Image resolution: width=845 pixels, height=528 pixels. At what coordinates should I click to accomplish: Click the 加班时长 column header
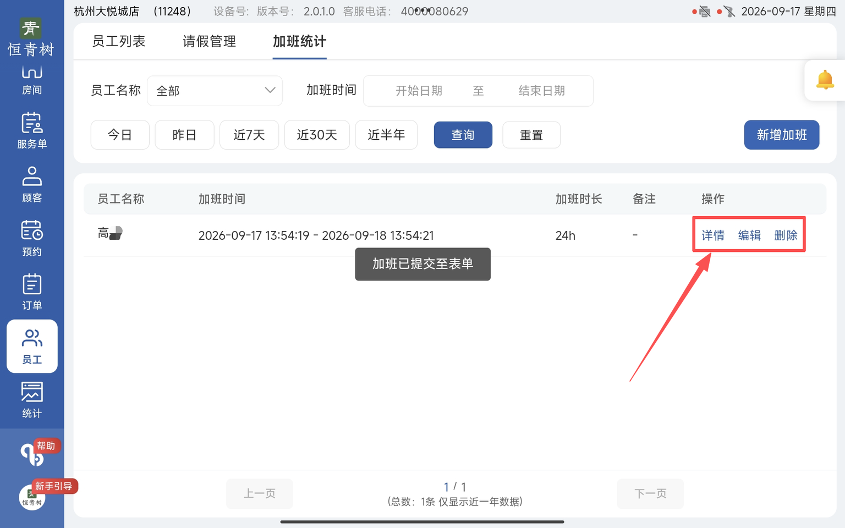579,199
